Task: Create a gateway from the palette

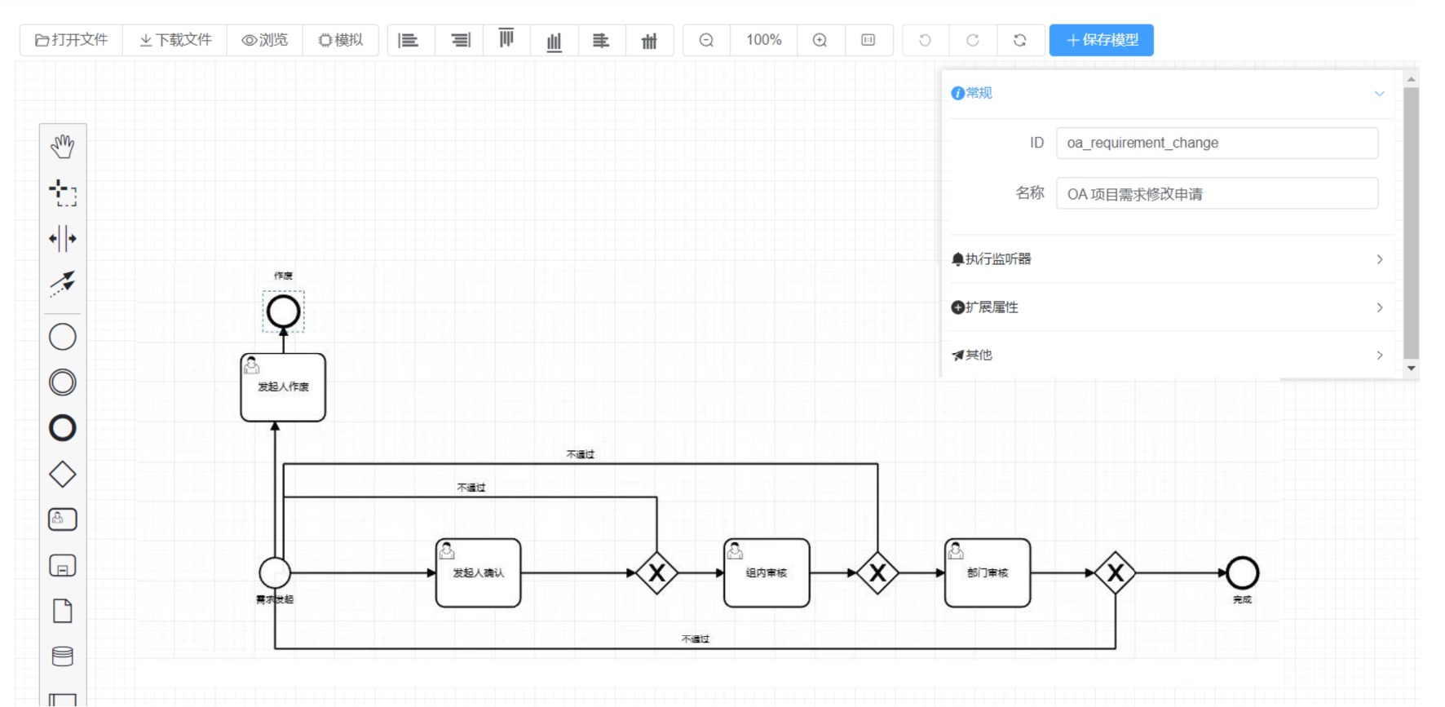Action: [x=63, y=475]
